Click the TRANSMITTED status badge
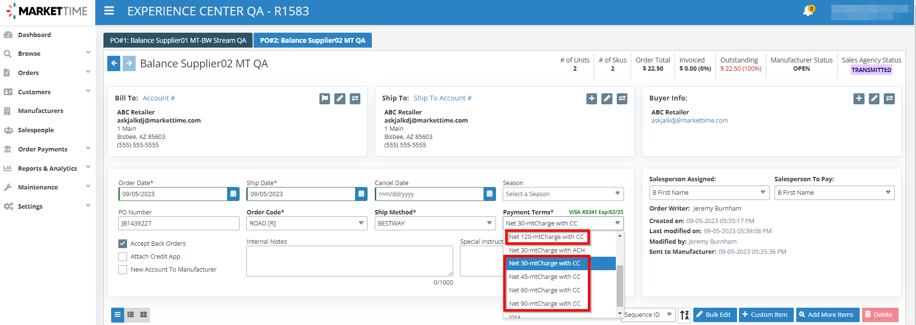The height and width of the screenshot is (325, 916). (x=871, y=70)
